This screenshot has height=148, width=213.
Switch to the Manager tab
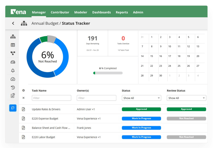click(x=39, y=12)
